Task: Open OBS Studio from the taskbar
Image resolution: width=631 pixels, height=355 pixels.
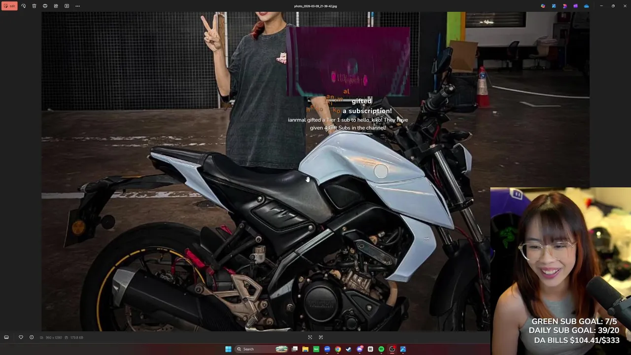Action: 392,349
